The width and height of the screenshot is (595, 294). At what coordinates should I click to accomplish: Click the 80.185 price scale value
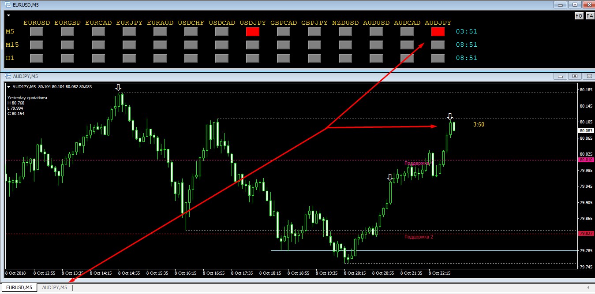pos(586,90)
